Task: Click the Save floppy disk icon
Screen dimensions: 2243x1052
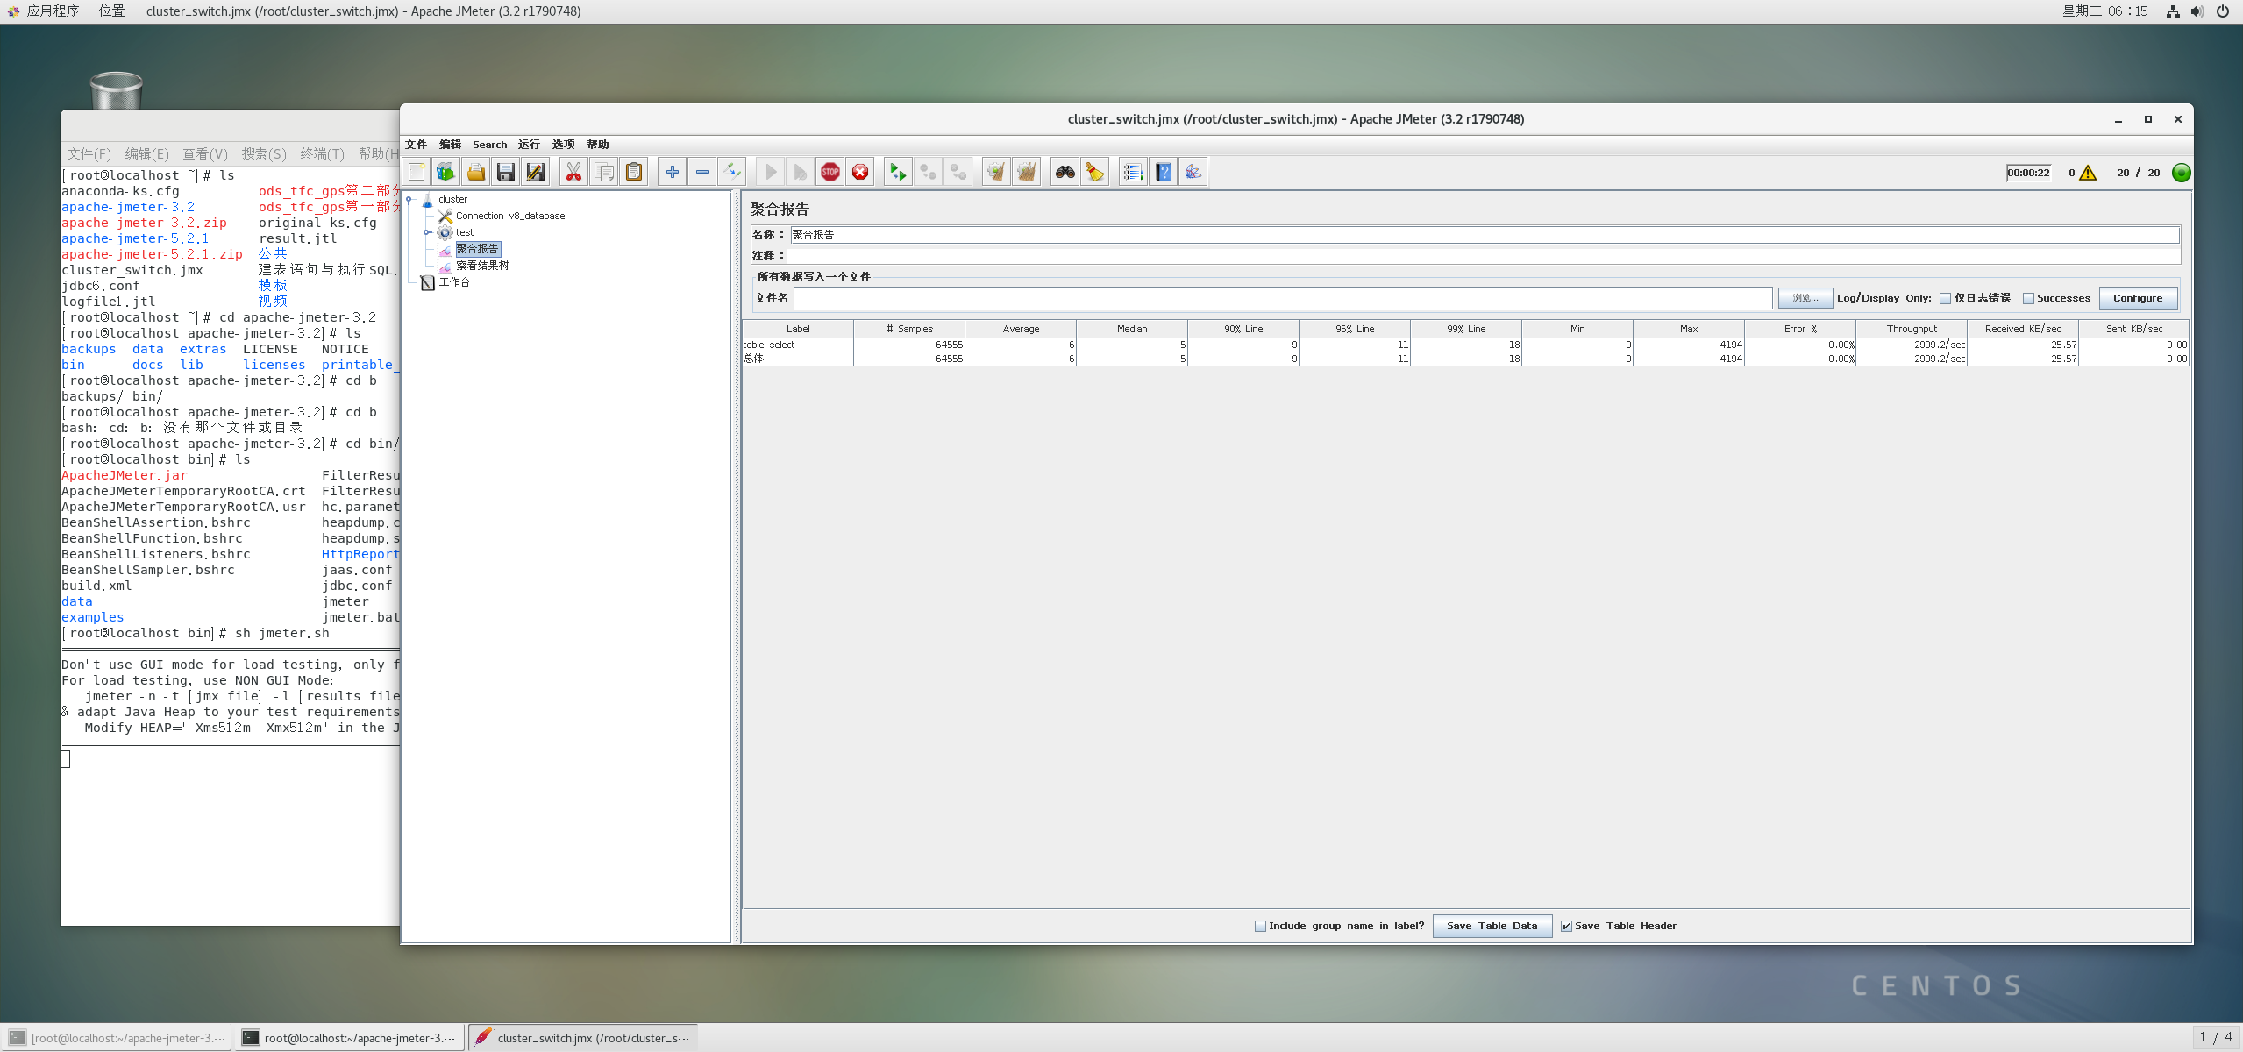Action: (505, 173)
